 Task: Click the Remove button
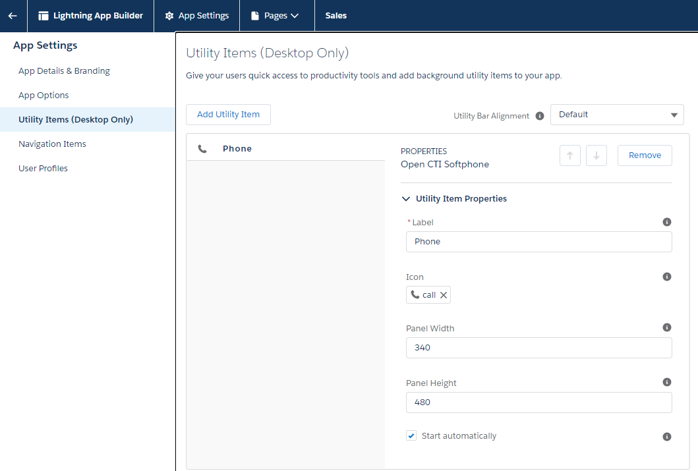pyautogui.click(x=644, y=155)
